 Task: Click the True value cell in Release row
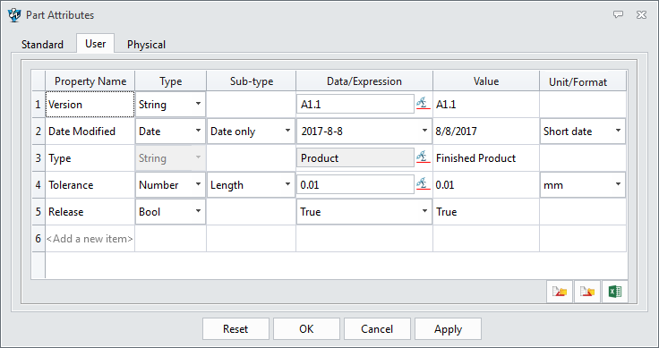[x=486, y=211]
